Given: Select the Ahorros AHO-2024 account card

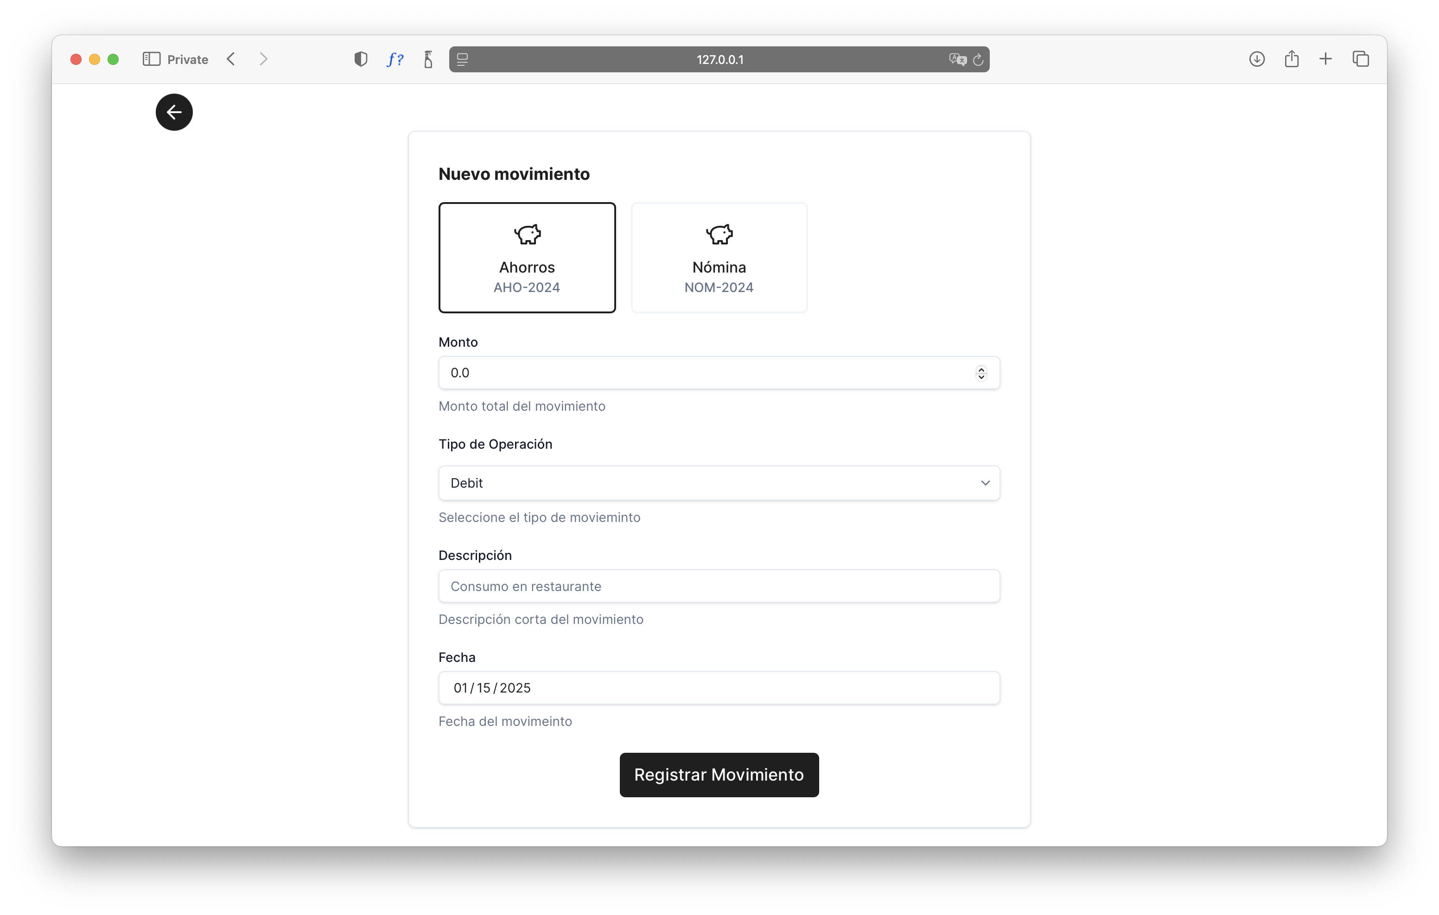Looking at the screenshot, I should tap(527, 257).
